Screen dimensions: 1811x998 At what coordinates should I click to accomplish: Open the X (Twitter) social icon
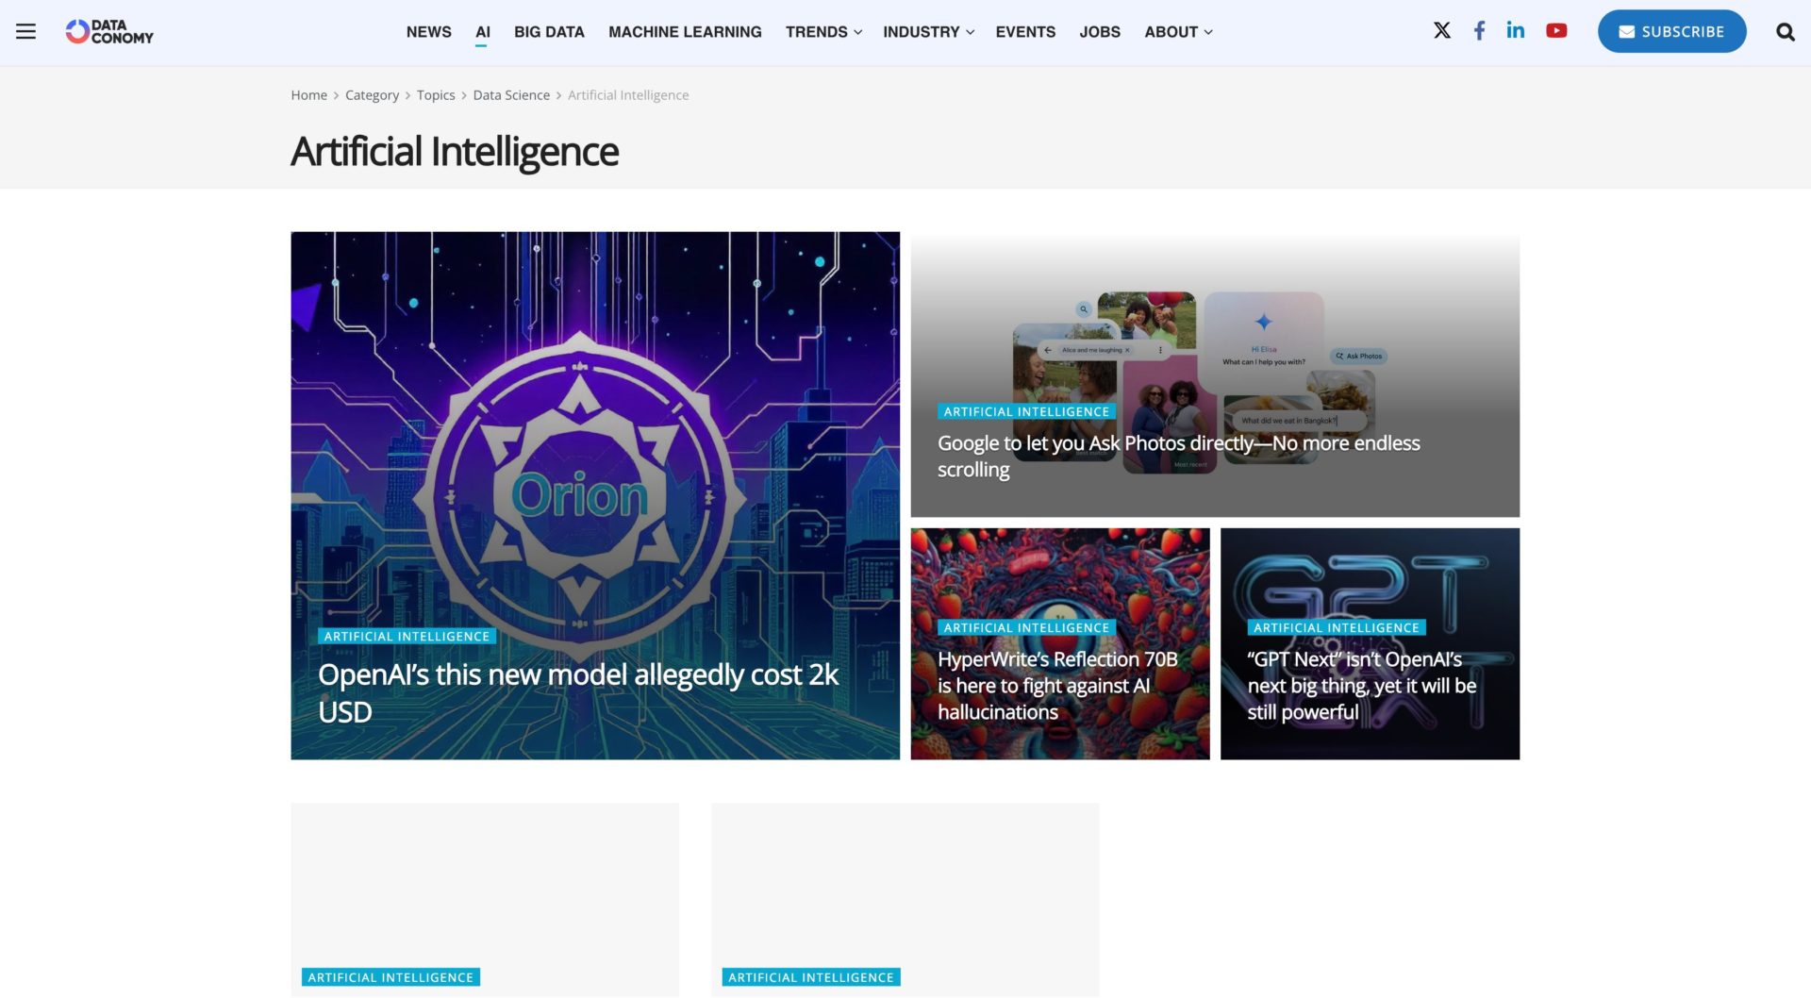pos(1441,30)
